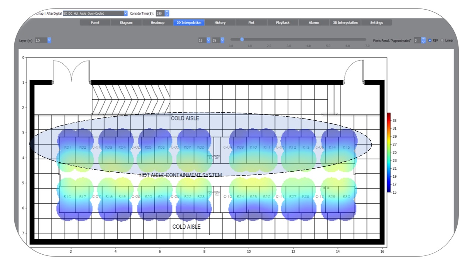Open the Plot tab
472x265 pixels.
251,22
